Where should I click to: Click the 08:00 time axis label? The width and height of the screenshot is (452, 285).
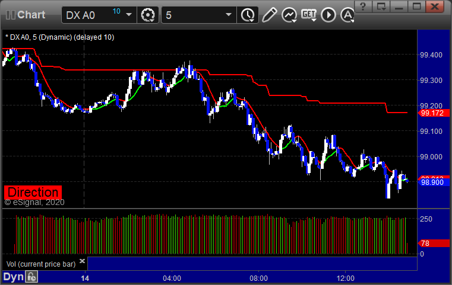(x=258, y=278)
